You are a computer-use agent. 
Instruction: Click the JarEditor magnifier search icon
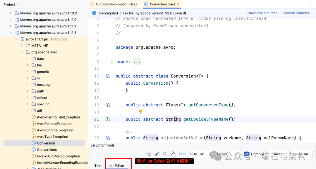coord(165,154)
